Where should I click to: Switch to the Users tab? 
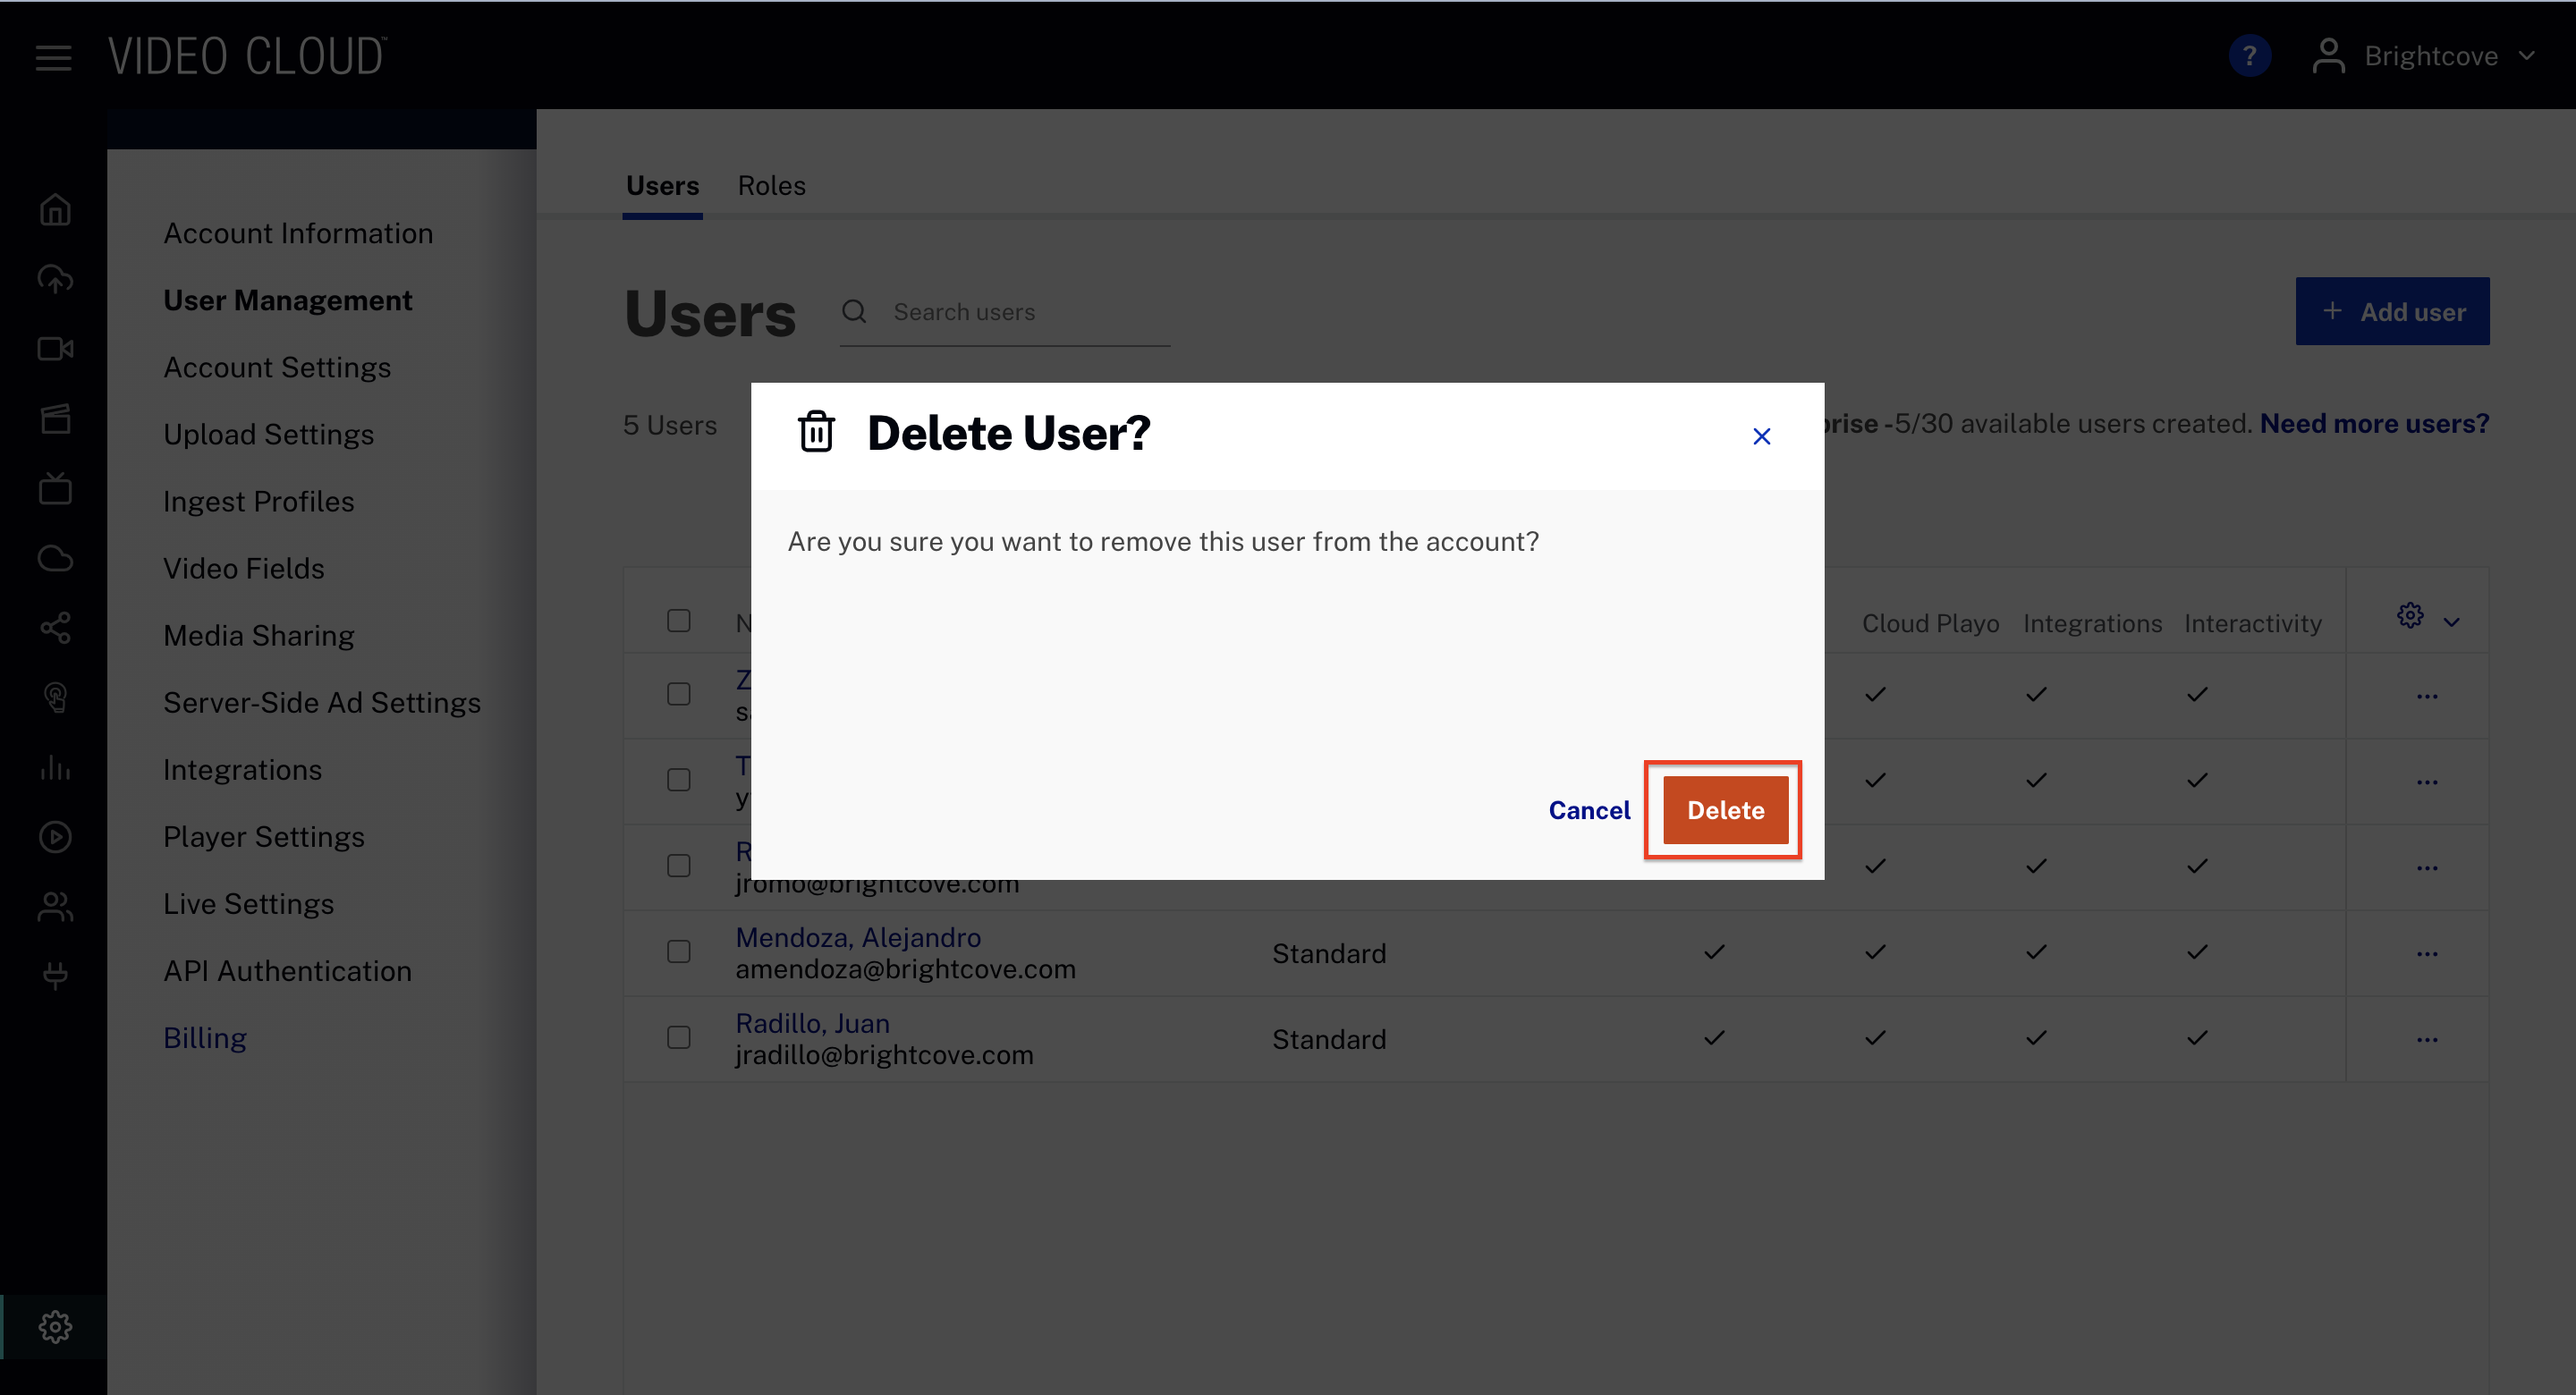coord(662,185)
